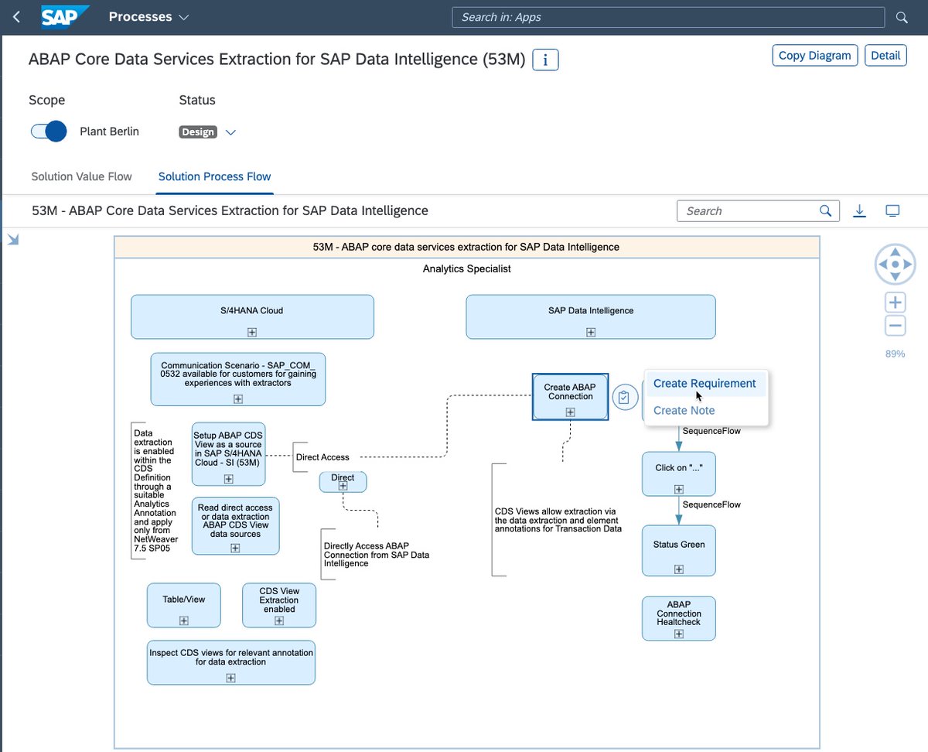This screenshot has width=928, height=752.
Task: Click the Copy Diagram button
Action: [815, 55]
